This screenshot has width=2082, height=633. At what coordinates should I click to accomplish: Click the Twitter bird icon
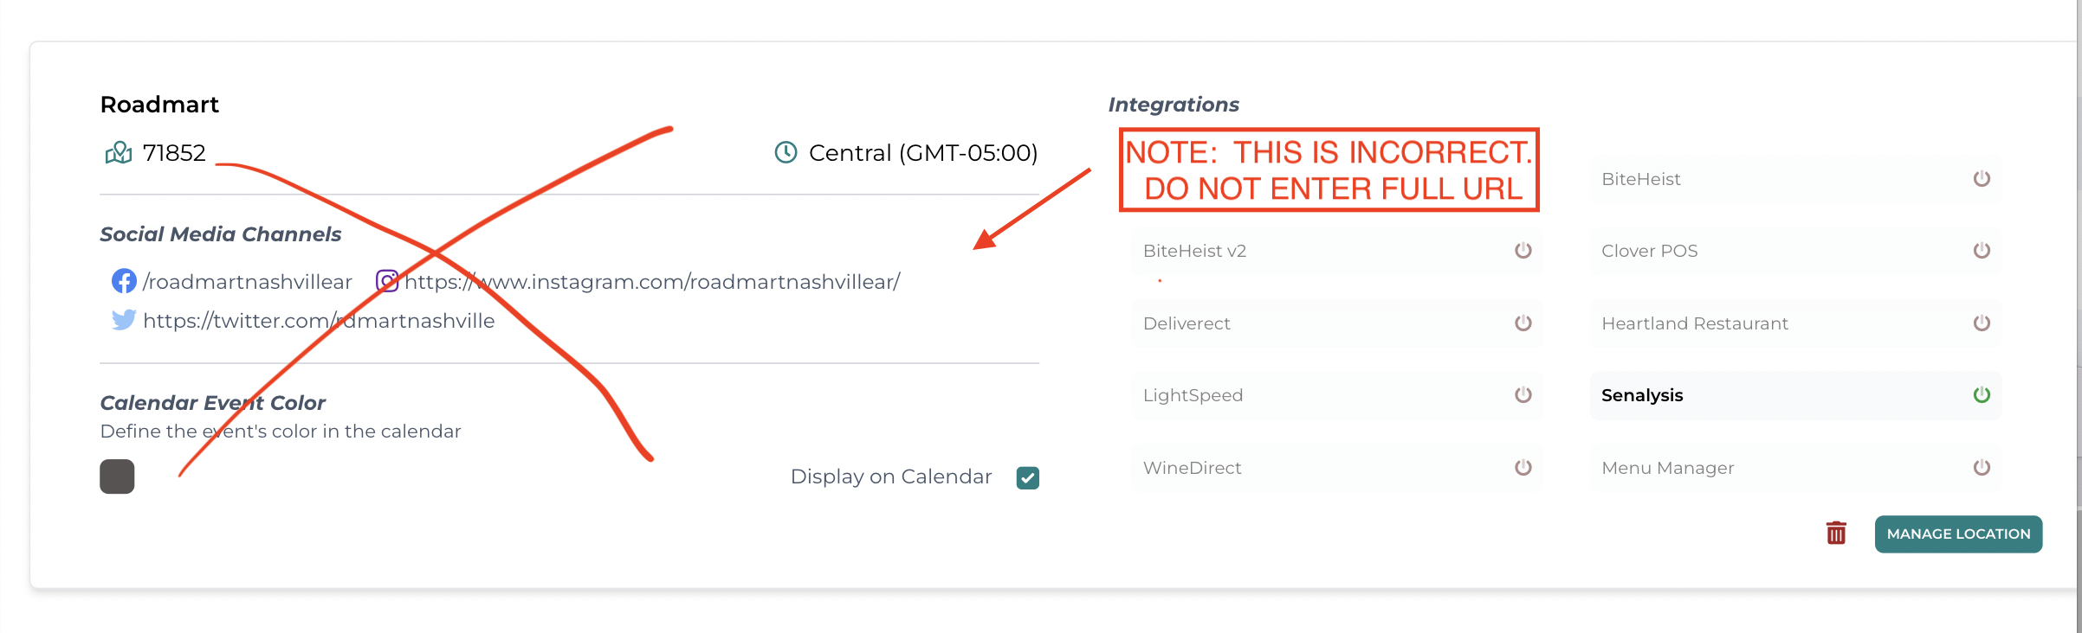click(x=124, y=320)
